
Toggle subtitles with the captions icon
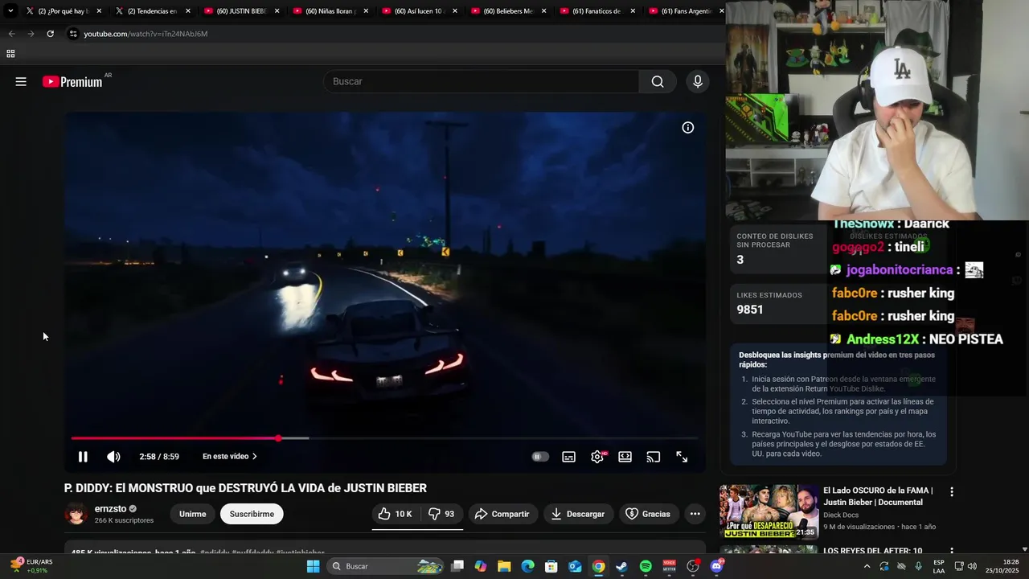point(568,457)
